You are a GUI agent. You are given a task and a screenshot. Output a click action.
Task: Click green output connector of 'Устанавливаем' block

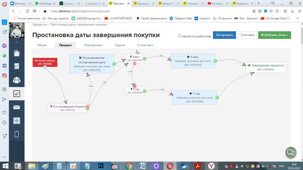114,64
